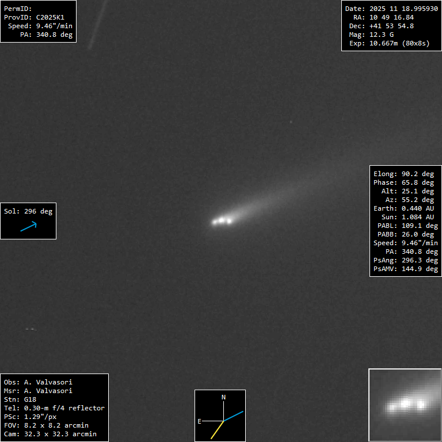Open the zoomed nucleus inset thumbnail
The height and width of the screenshot is (442, 442).
405,405
